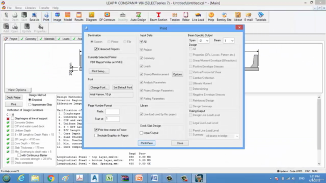Open the Image tool

57,17
